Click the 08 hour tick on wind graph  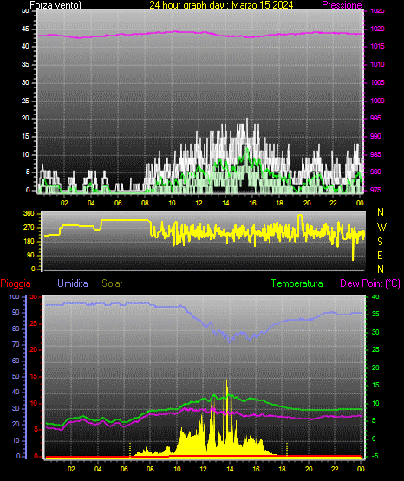(x=145, y=203)
